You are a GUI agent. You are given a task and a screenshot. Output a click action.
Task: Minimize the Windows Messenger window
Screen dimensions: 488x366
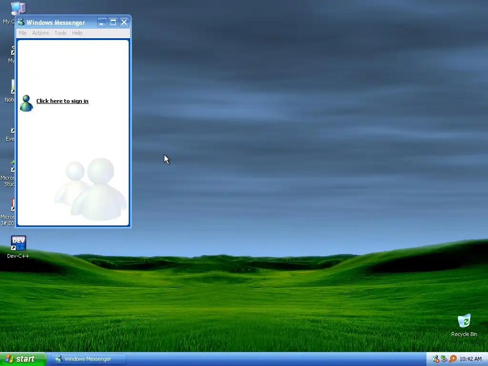tap(102, 22)
